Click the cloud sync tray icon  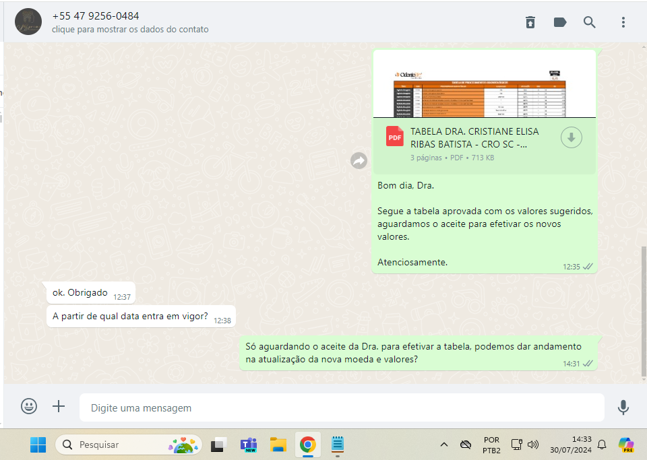click(466, 445)
